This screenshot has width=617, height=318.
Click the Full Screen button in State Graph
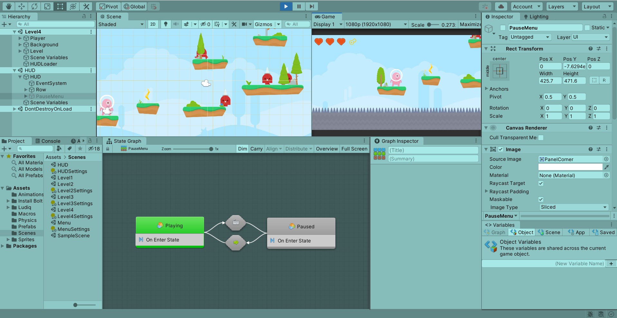point(354,149)
